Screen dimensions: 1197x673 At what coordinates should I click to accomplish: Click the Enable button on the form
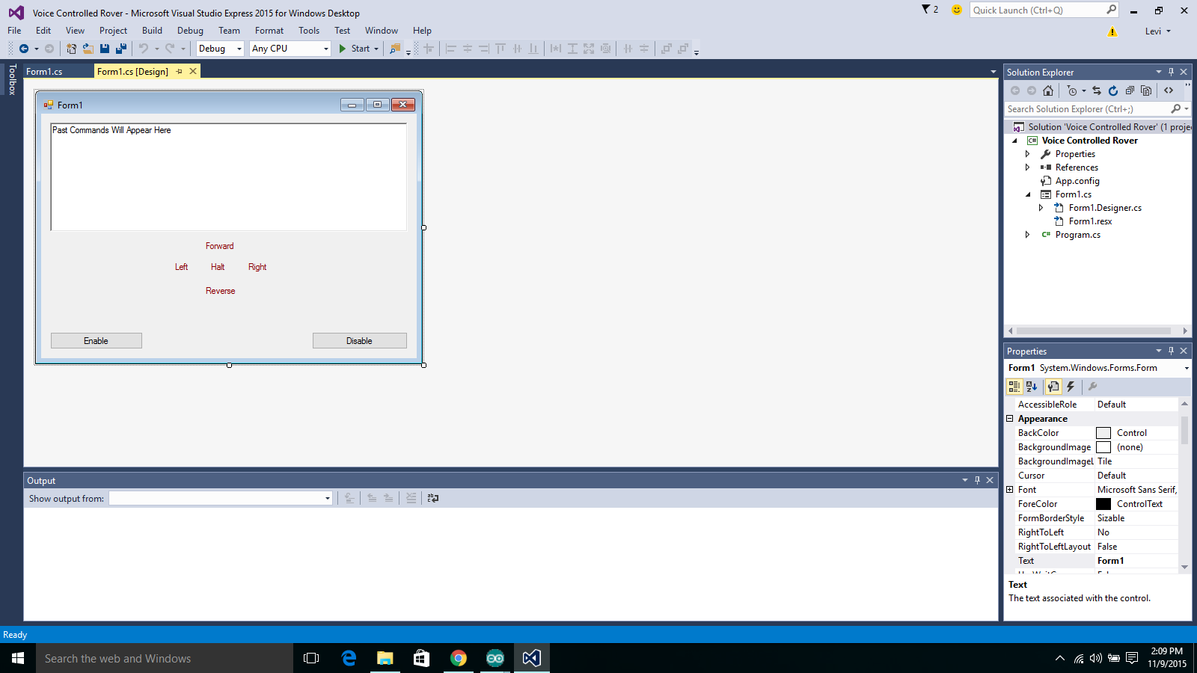coord(96,340)
